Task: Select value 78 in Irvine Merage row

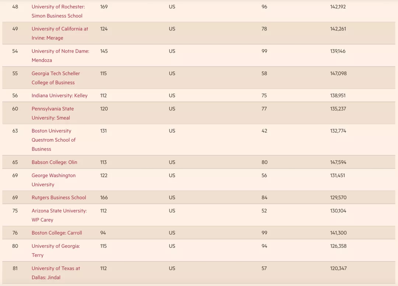Action: click(x=264, y=29)
